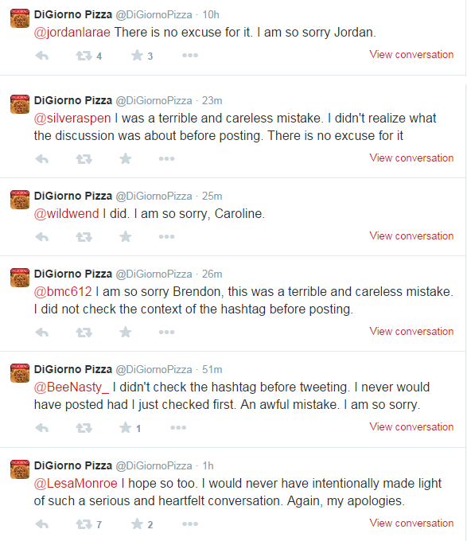The width and height of the screenshot is (467, 541).
Task: Open the @wildwend profile mention
Action: pos(66,214)
